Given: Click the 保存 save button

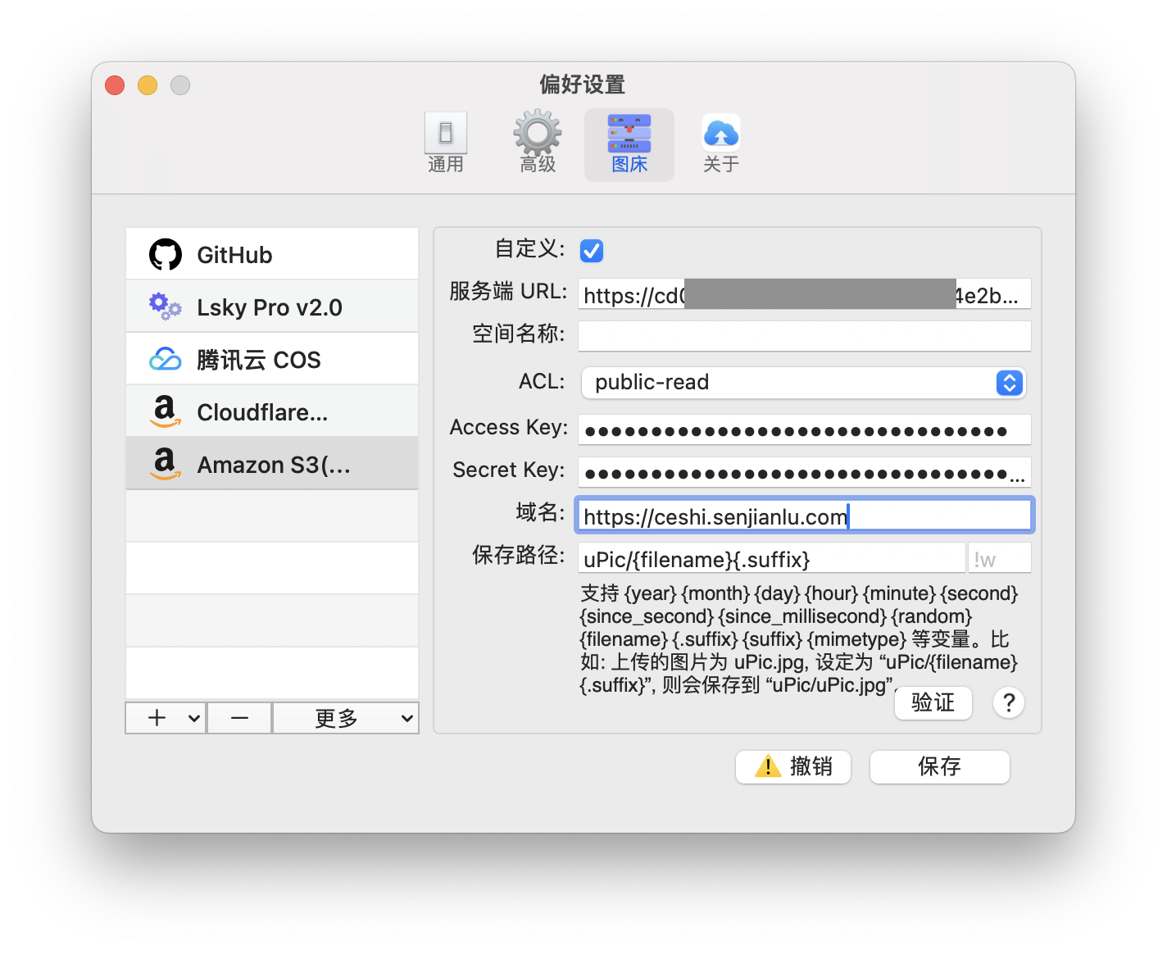Looking at the screenshot, I should pyautogui.click(x=940, y=767).
